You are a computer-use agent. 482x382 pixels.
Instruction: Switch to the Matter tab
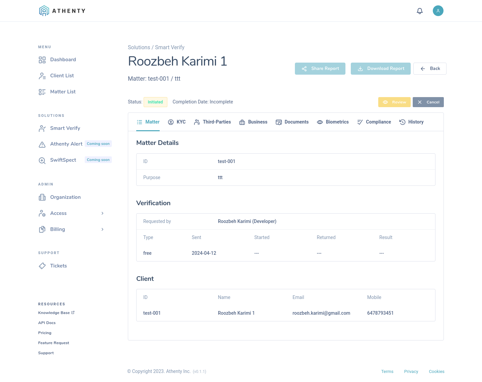[x=148, y=122]
